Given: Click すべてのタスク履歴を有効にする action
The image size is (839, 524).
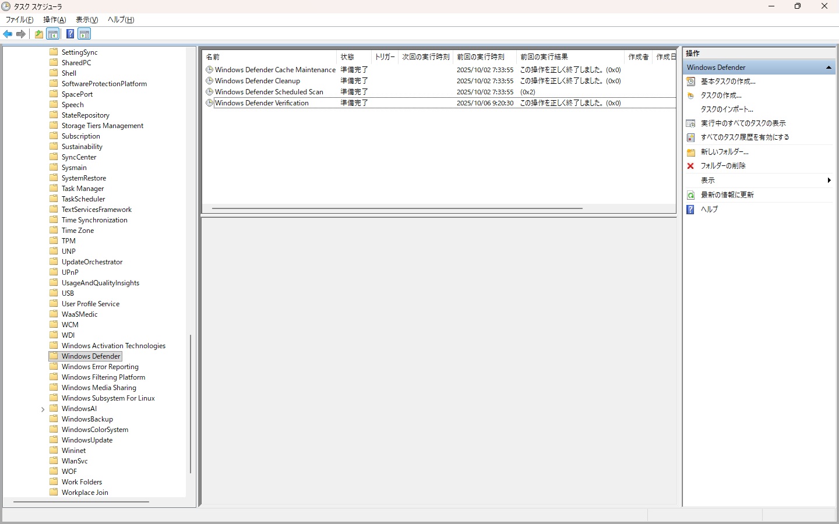Looking at the screenshot, I should pyautogui.click(x=745, y=137).
